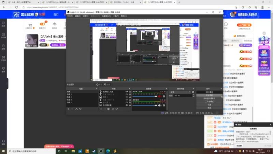The image size is (273, 154).
Task: Toggle lock on the 图像 3 source
Action: [130, 97]
